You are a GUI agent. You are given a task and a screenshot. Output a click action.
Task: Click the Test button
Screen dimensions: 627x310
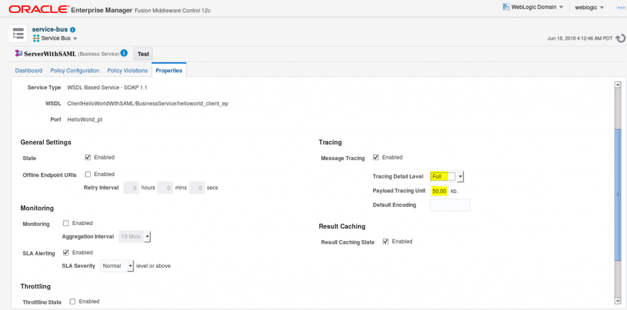[x=143, y=54]
